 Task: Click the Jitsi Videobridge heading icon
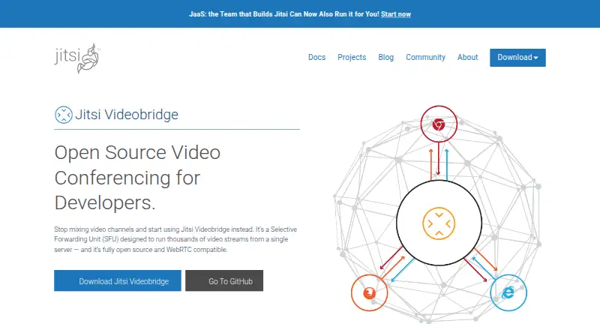64,115
